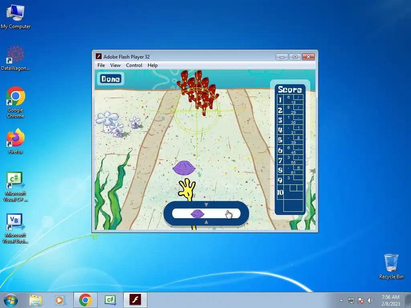This screenshot has width=411, height=308.
Task: Click the yellow SpongeBob hand
Action: click(187, 190)
